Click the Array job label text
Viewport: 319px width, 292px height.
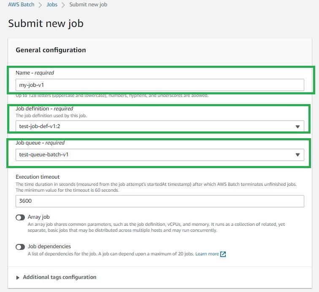click(39, 217)
